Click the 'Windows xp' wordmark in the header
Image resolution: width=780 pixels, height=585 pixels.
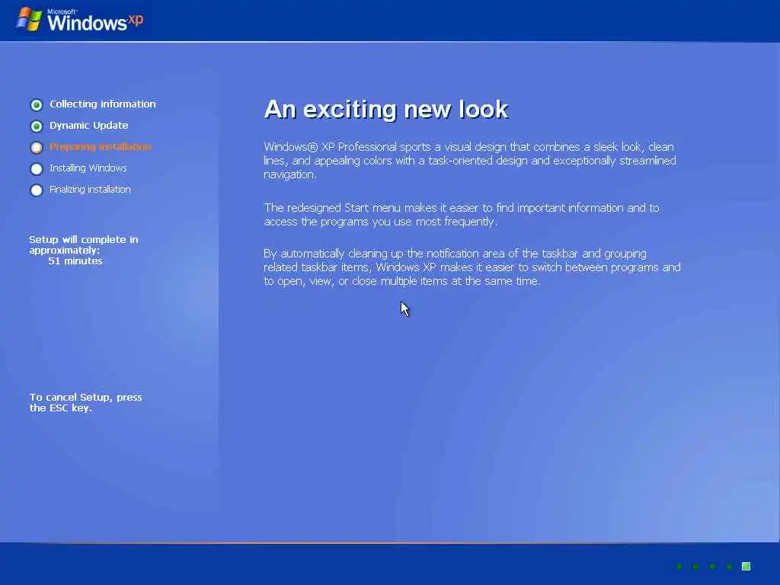click(95, 21)
